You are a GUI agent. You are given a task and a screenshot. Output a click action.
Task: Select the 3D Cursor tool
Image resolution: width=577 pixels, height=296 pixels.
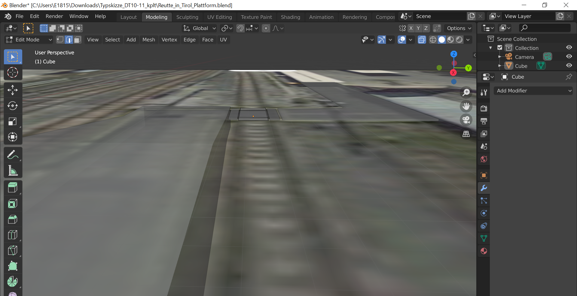coord(13,72)
